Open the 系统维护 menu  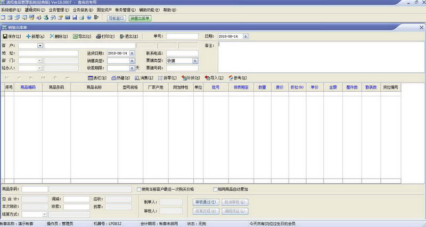[x=11, y=10]
